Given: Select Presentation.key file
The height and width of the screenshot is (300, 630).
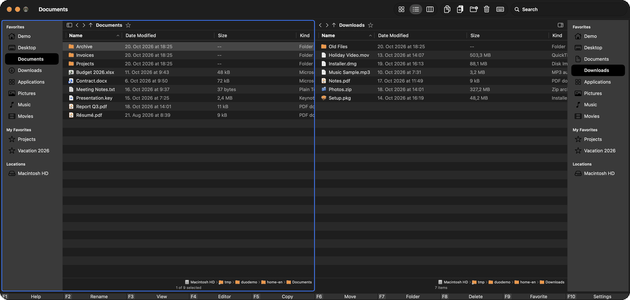Looking at the screenshot, I should click(x=188, y=98).
